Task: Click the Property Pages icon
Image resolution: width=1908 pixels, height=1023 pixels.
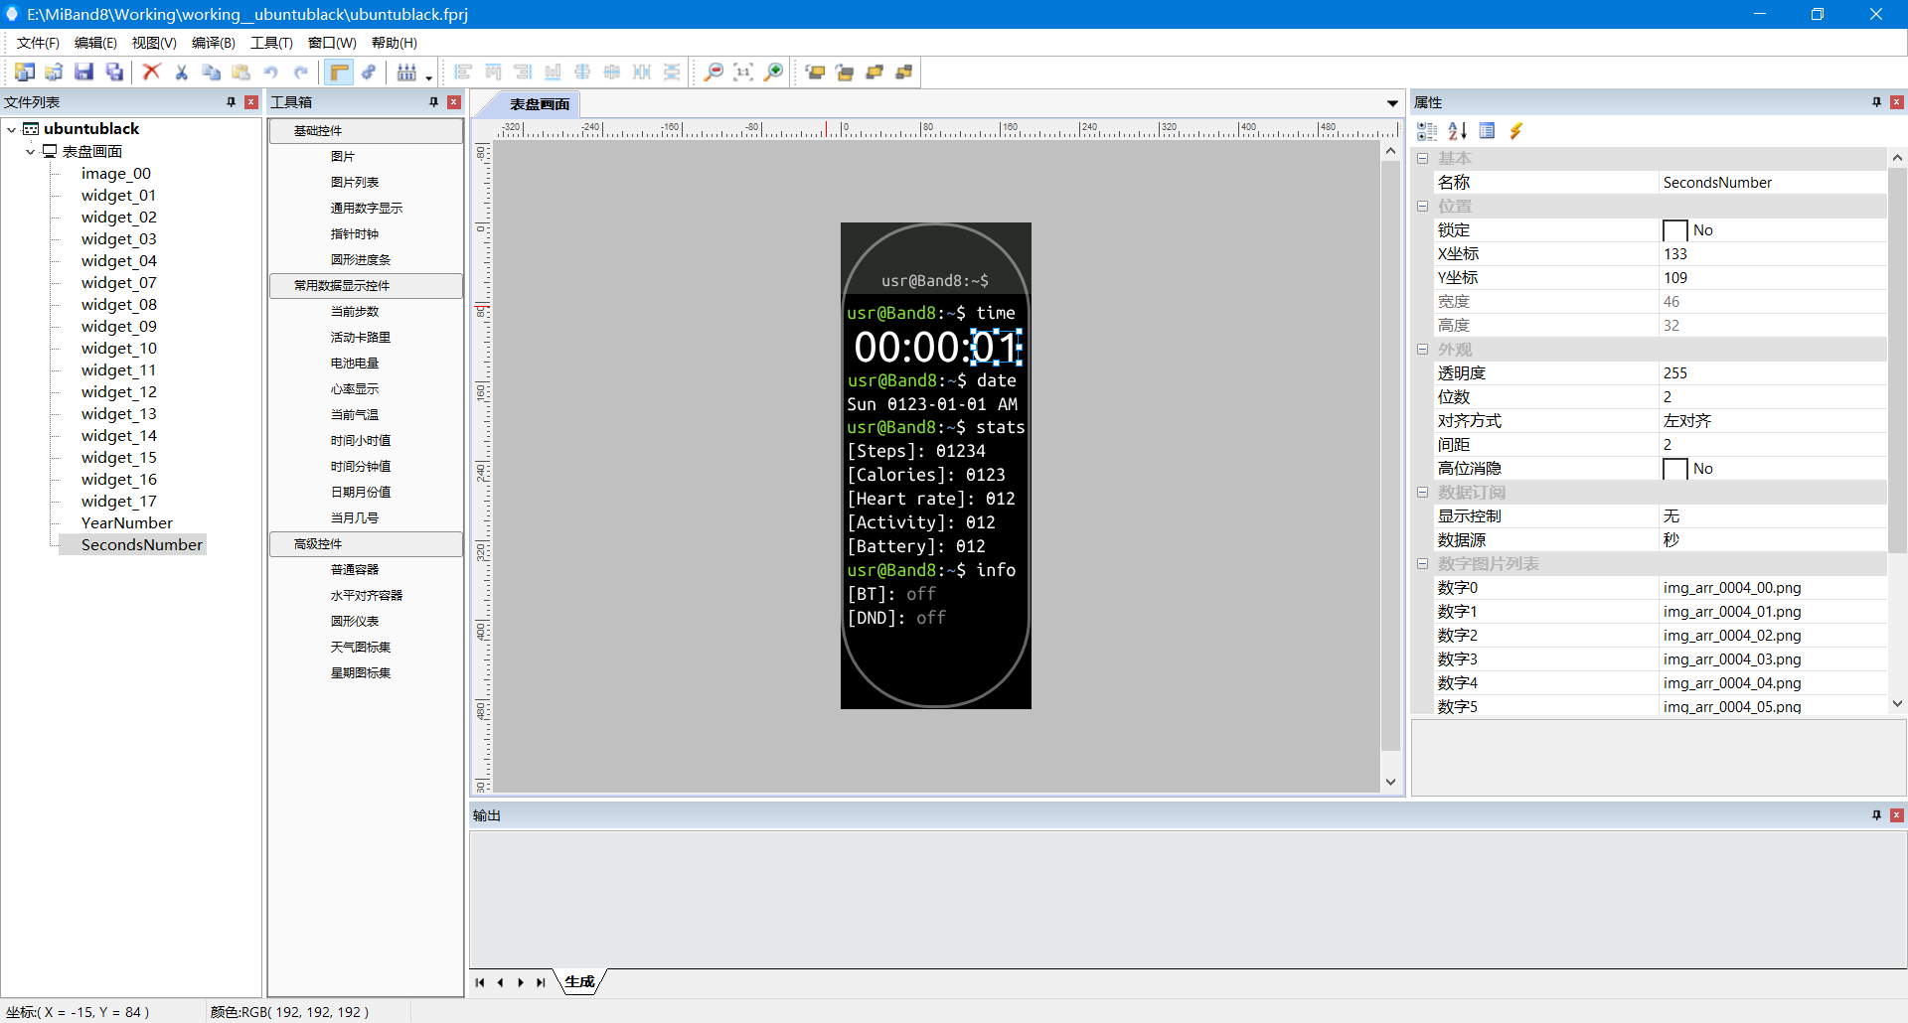Action: coord(1488,131)
